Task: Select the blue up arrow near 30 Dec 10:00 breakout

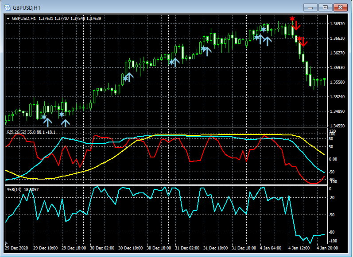Action: [x=129, y=77]
